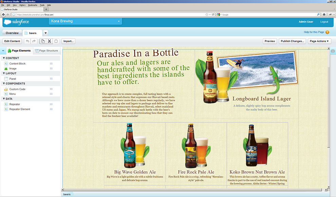Click the browser Home icon

pyautogui.click(x=324, y=15)
